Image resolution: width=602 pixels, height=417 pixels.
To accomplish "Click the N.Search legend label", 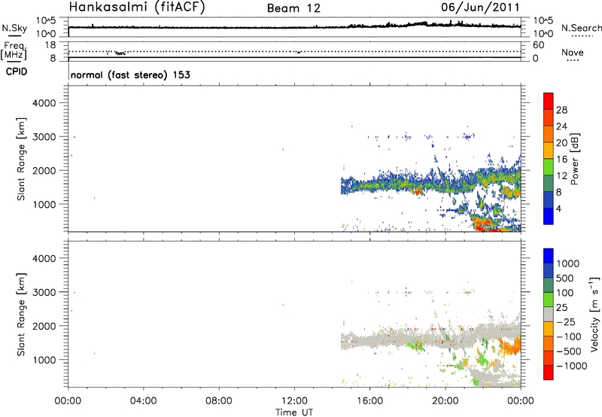I will pyautogui.click(x=581, y=28).
